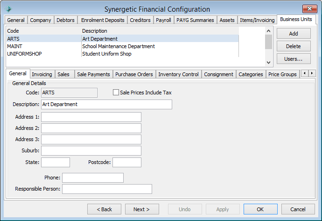Click the Phone input field

93,178
